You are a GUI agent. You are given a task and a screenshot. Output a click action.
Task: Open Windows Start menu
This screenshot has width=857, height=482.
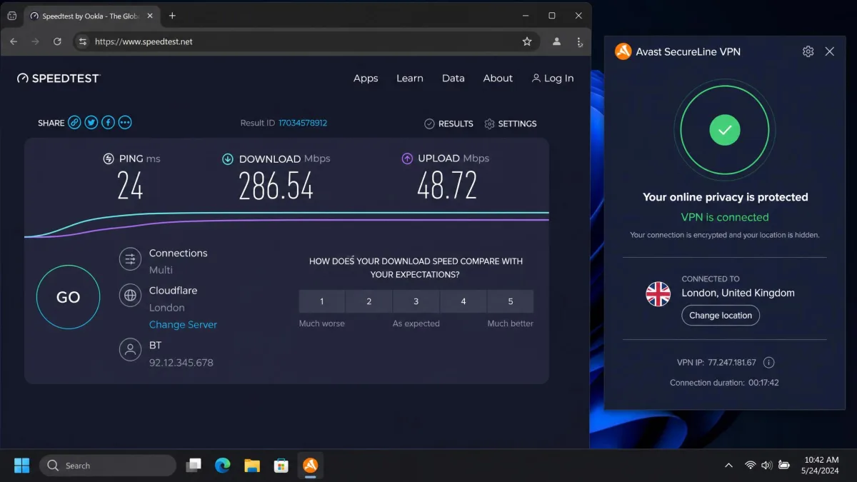point(21,466)
